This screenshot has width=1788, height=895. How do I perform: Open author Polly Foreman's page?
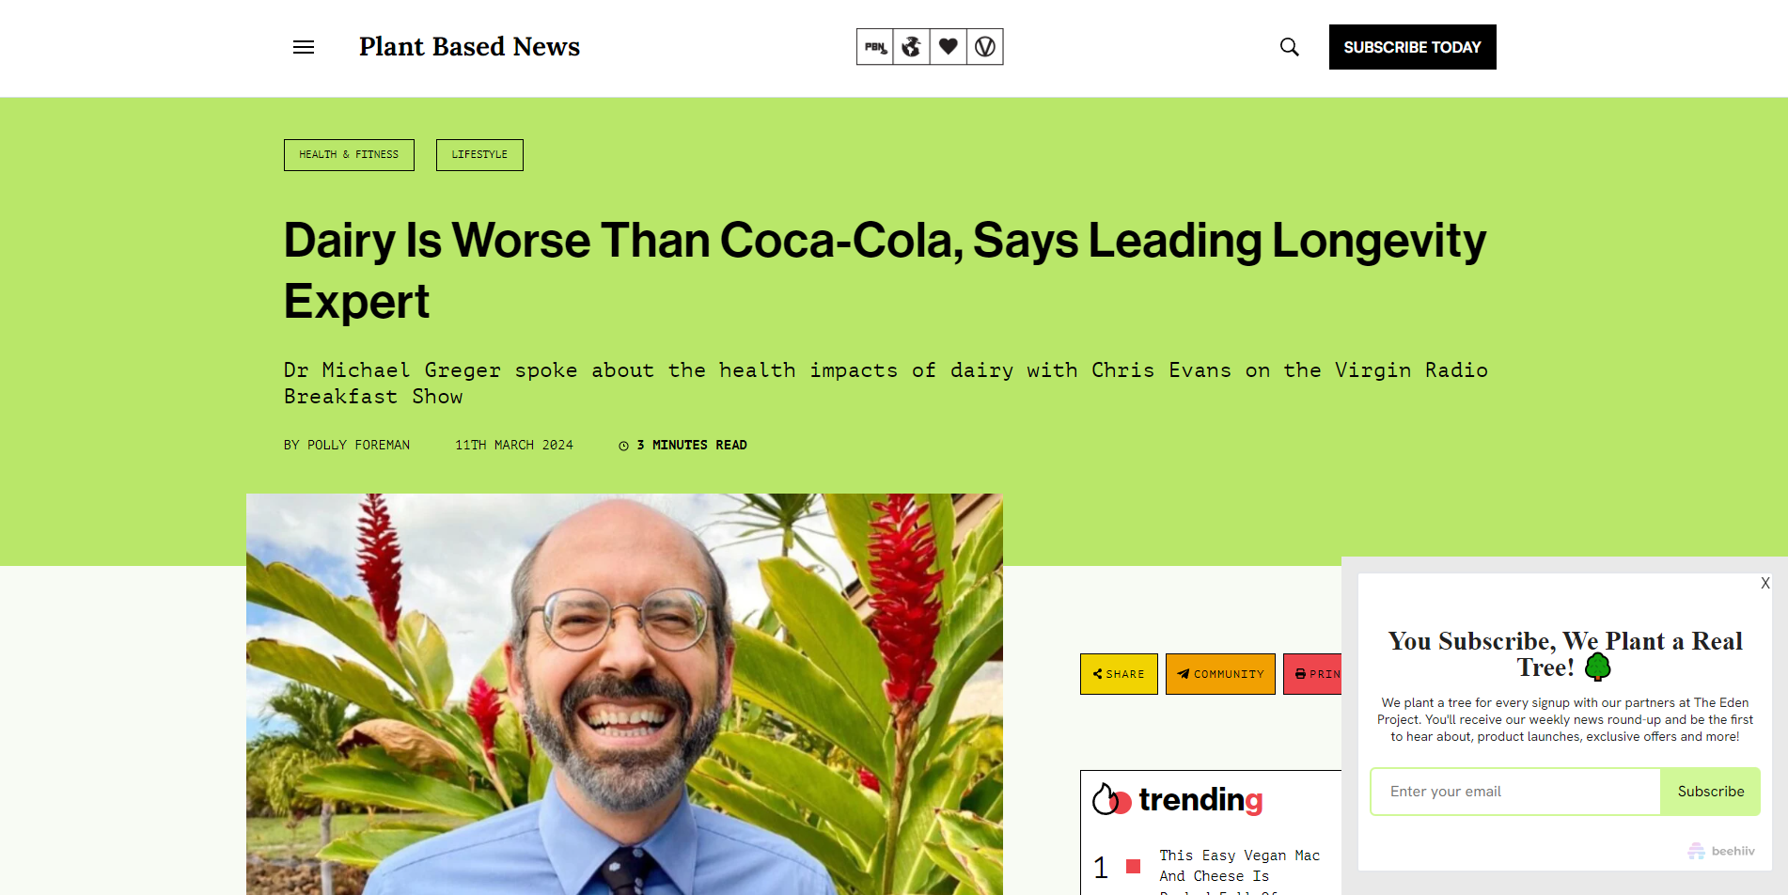click(x=358, y=446)
